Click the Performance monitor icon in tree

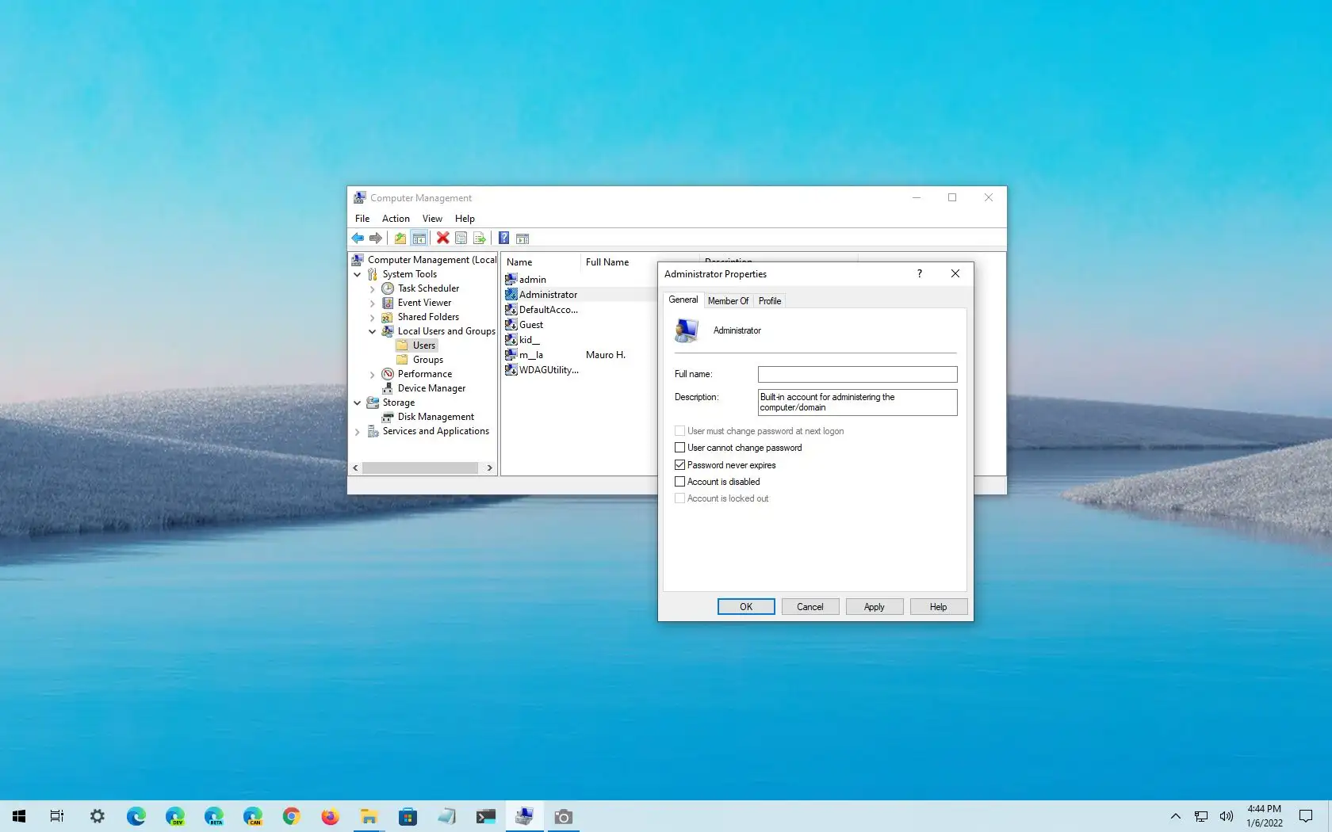[388, 374]
